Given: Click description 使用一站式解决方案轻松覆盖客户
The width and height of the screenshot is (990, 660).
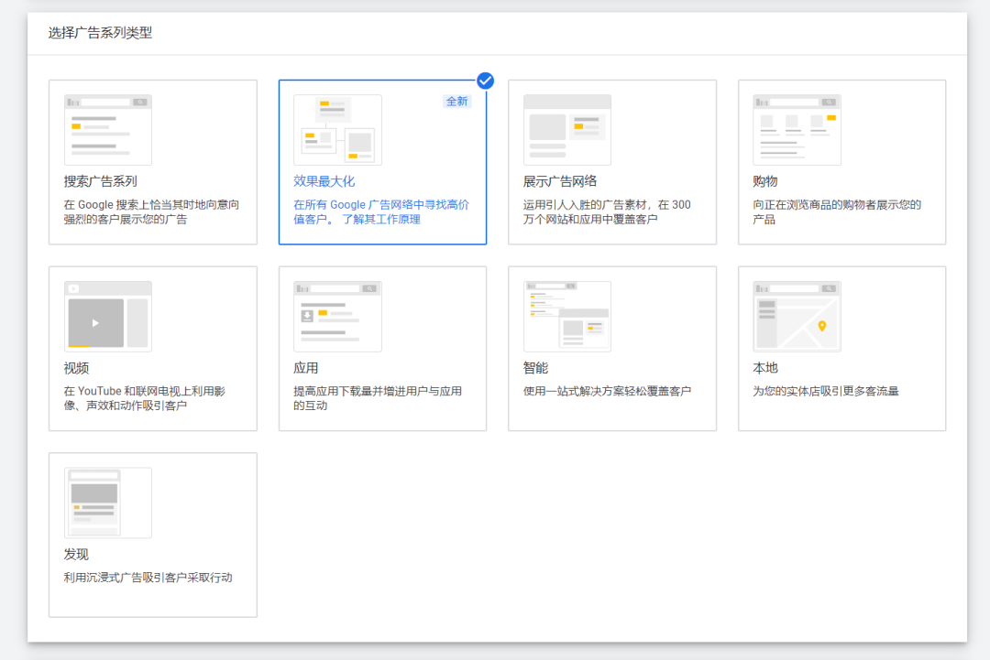Looking at the screenshot, I should tap(607, 392).
